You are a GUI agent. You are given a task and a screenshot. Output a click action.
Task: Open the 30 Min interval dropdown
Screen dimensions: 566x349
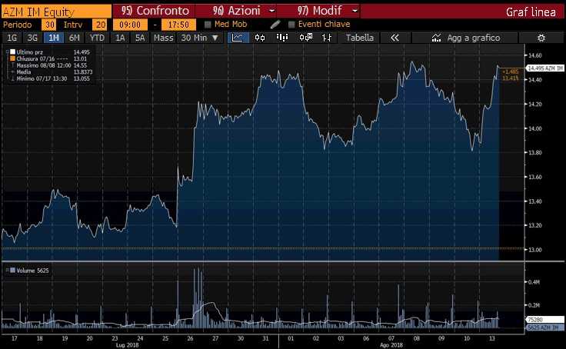coord(200,38)
